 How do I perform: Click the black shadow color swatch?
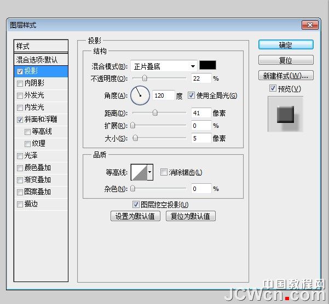[208, 66]
